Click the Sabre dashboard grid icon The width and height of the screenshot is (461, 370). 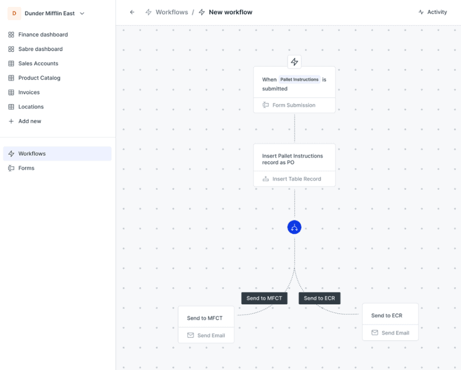click(11, 49)
